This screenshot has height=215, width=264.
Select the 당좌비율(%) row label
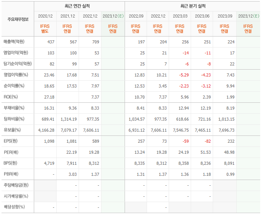(x=14, y=119)
